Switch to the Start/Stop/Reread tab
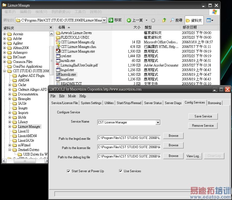 (129, 103)
